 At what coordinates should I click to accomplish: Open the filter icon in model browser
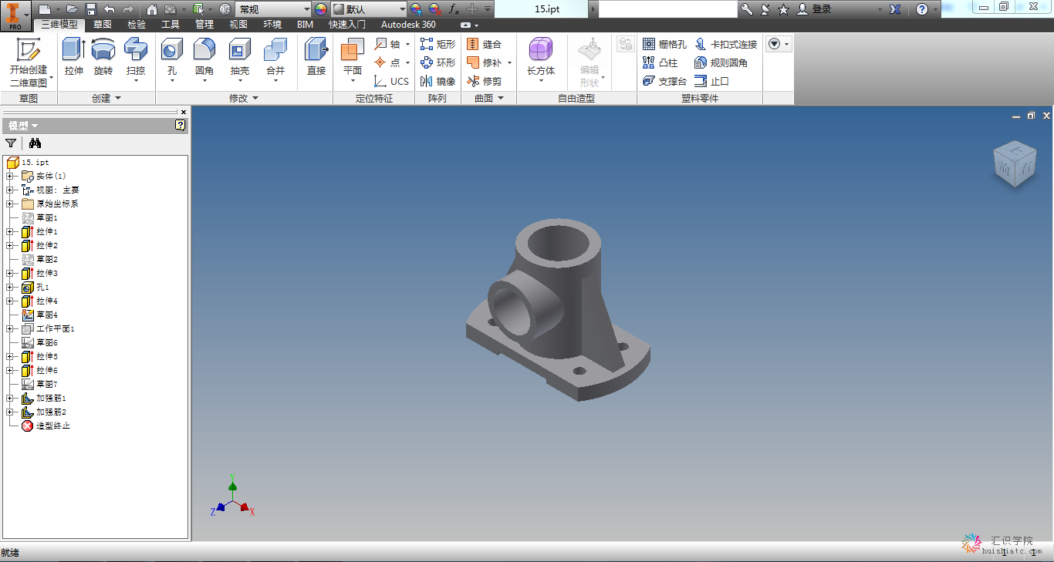(11, 143)
